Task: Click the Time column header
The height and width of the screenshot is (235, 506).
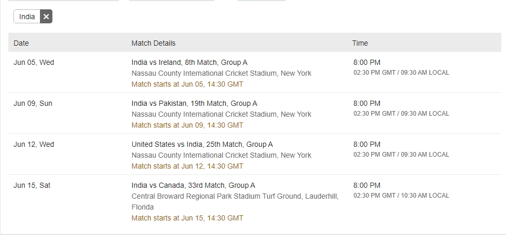Action: tap(360, 43)
